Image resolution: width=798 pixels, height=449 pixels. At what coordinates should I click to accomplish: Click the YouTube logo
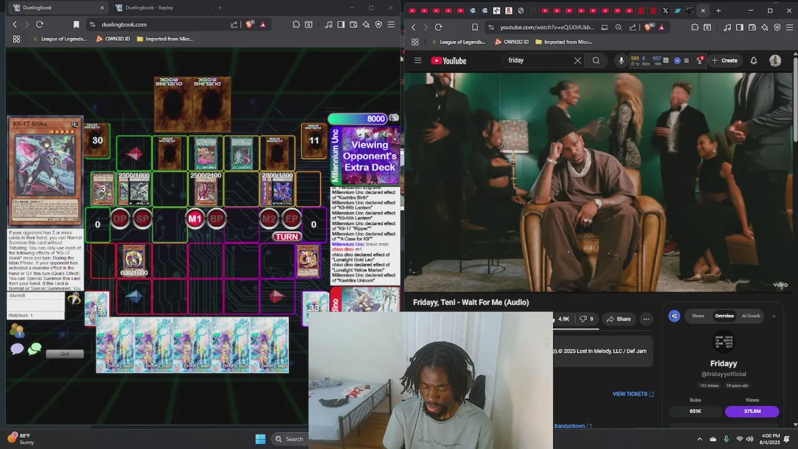coord(449,60)
